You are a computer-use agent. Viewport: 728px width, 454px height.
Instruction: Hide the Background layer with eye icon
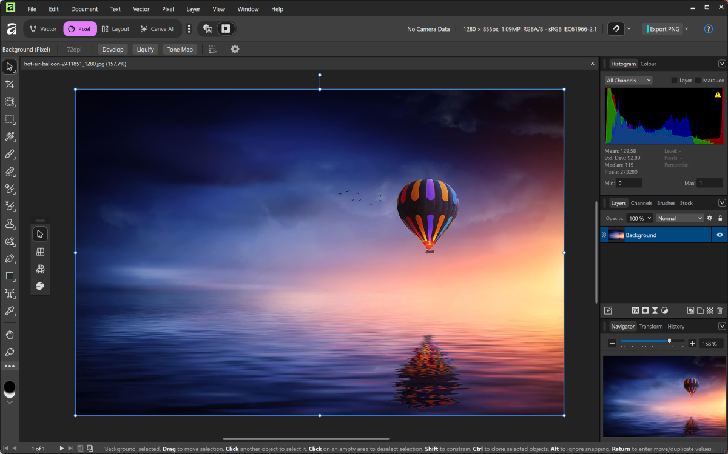(x=720, y=235)
